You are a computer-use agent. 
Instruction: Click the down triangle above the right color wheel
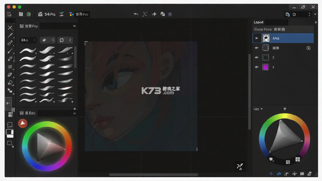(x=285, y=109)
